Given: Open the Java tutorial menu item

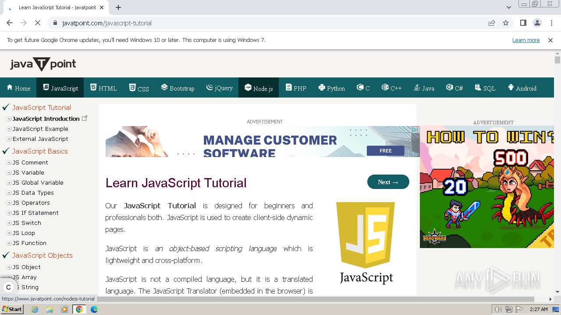Looking at the screenshot, I should click(x=424, y=88).
